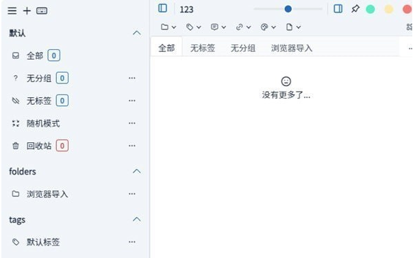Click the keyboard icon in sidebar header
This screenshot has height=258, width=415.
(42, 11)
